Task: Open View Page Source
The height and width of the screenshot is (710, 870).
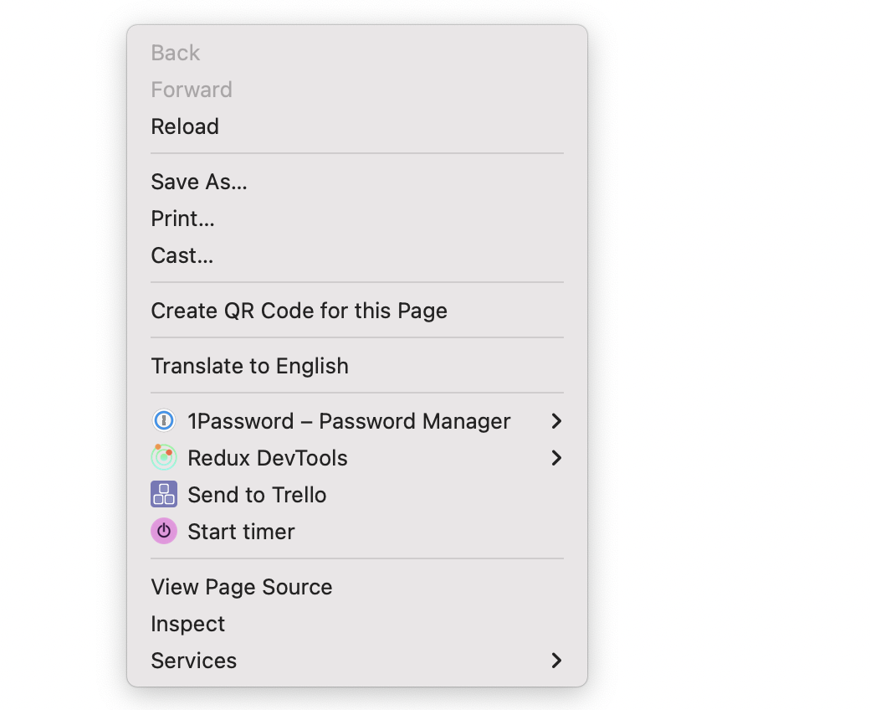Action: (242, 587)
